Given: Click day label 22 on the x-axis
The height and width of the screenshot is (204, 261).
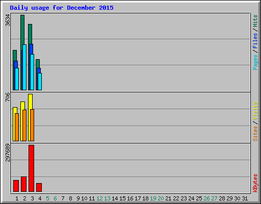Looking at the screenshot, I should pyautogui.click(x=176, y=198).
